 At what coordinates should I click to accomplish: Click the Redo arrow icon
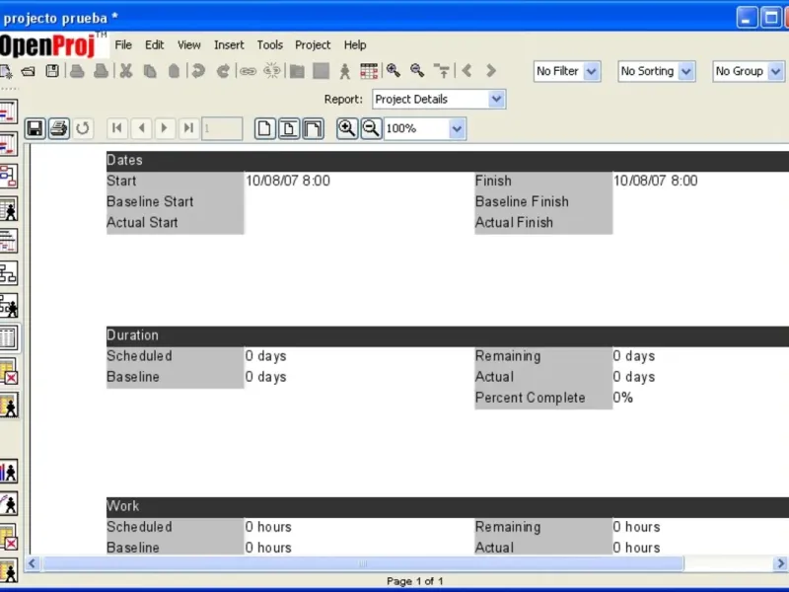tap(223, 71)
